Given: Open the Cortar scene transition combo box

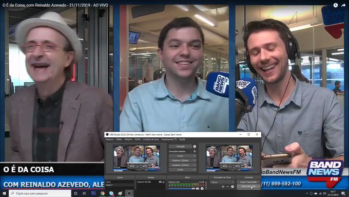Looking at the screenshot, I should pyautogui.click(x=222, y=182).
